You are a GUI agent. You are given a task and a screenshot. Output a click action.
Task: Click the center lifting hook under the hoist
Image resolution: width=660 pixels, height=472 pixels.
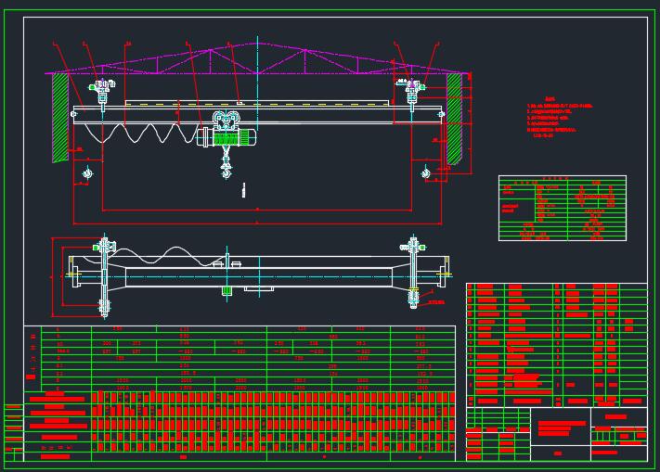pos(226,172)
